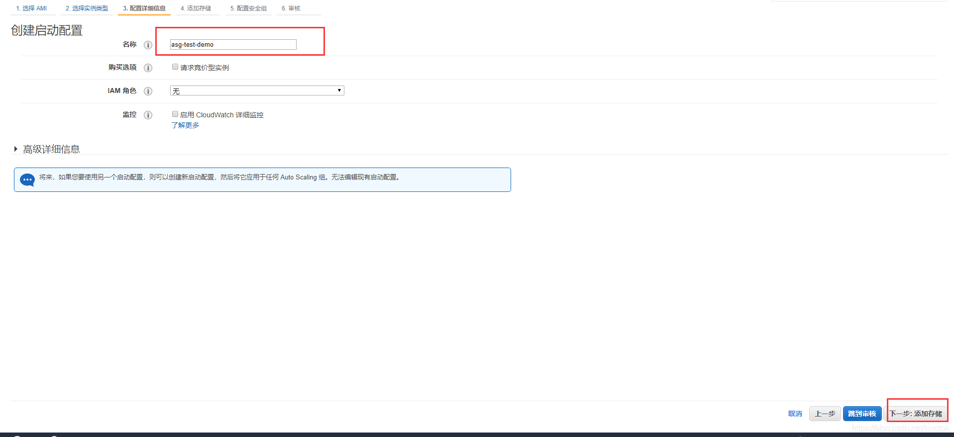The height and width of the screenshot is (437, 954).
Task: Open the 4. 添加存储 tab
Action: point(196,8)
